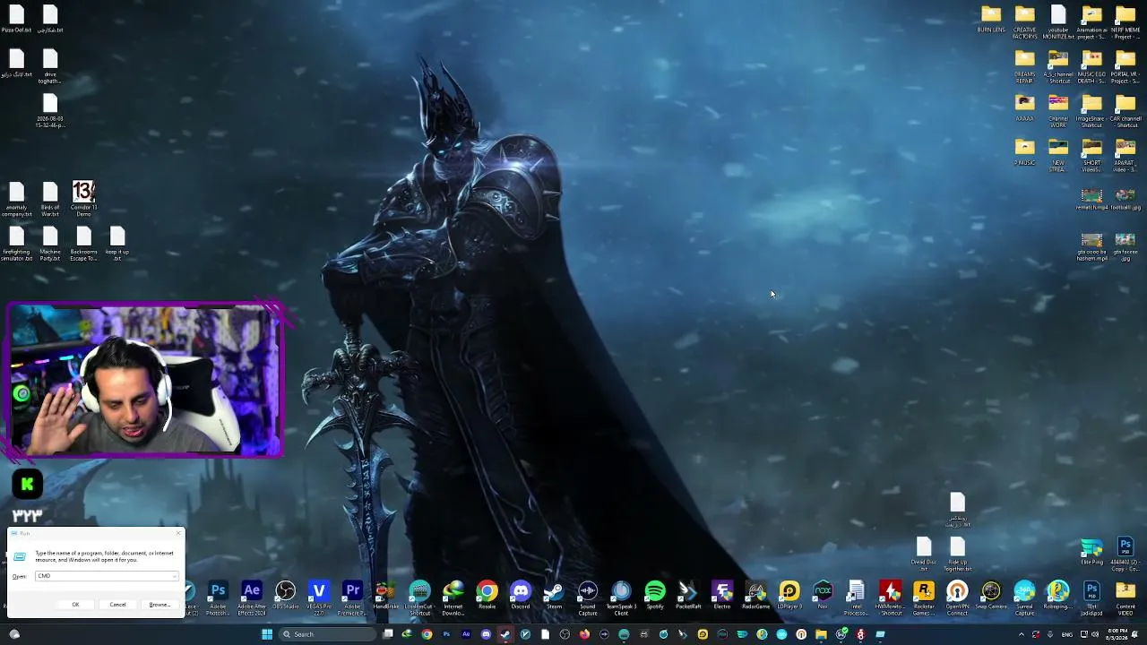Launch Adobe After Effects 2024 shortcut
The width and height of the screenshot is (1147, 645).
pyautogui.click(x=252, y=598)
